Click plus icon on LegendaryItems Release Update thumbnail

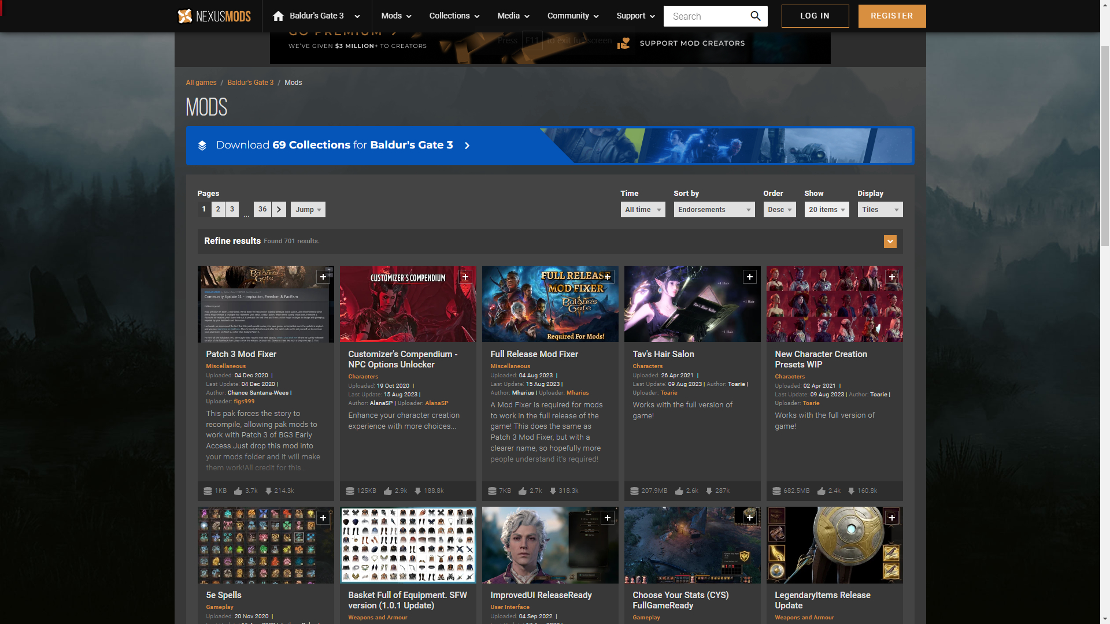click(892, 518)
